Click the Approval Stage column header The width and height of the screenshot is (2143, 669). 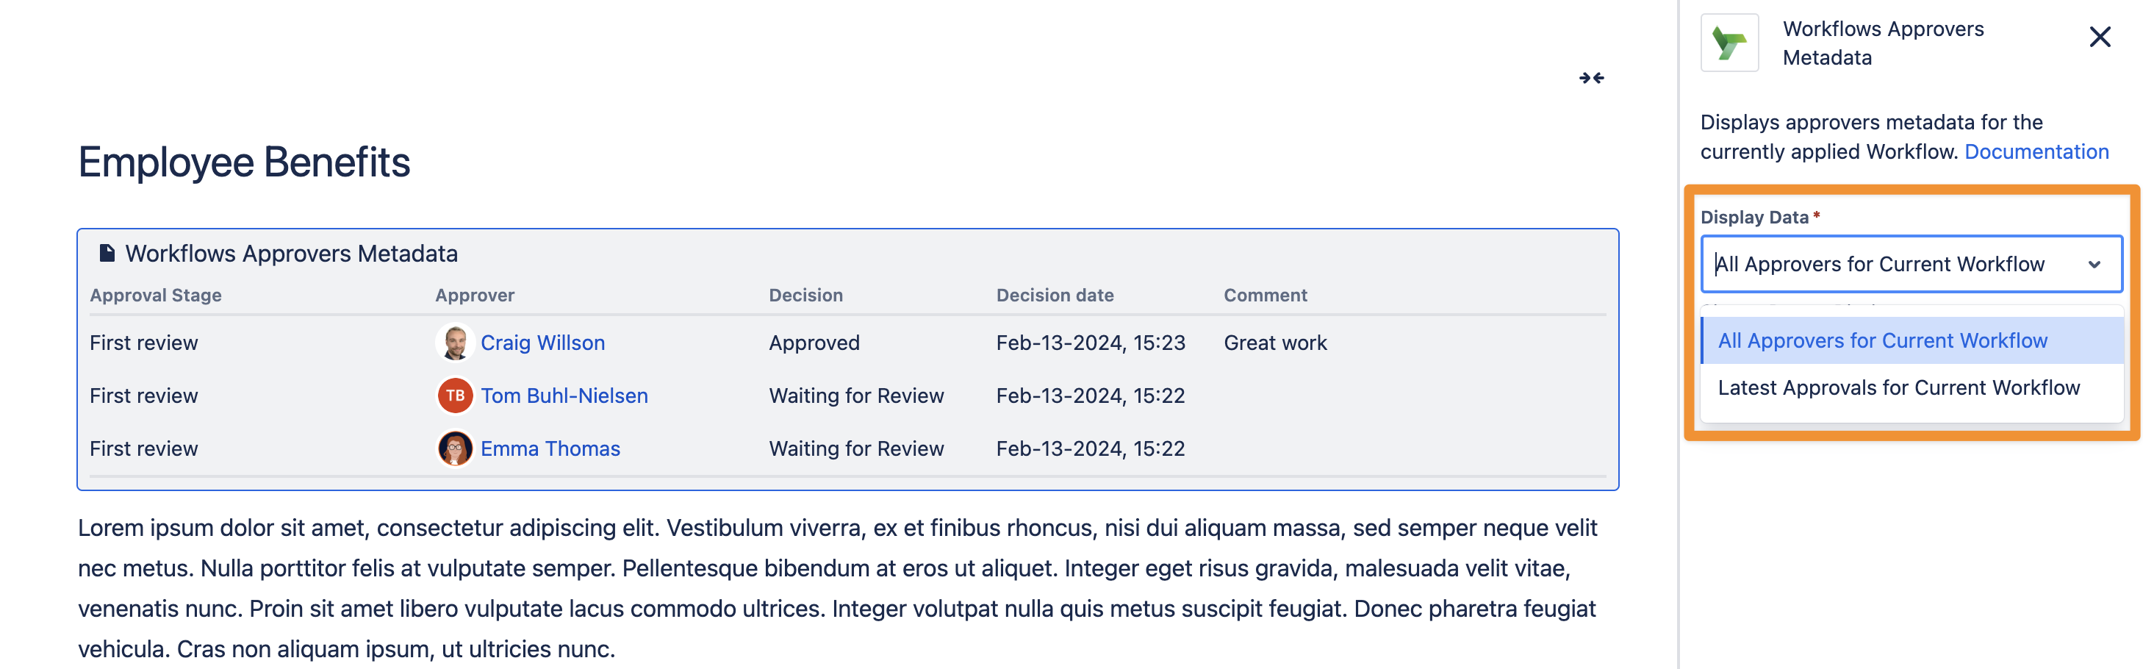pos(156,296)
